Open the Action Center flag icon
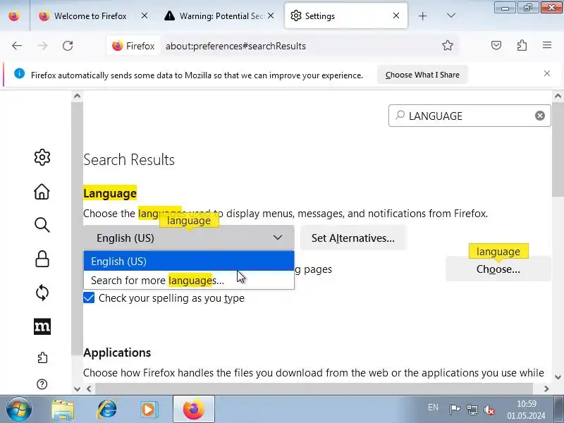Screen dimensions: 564x423 click(455, 410)
